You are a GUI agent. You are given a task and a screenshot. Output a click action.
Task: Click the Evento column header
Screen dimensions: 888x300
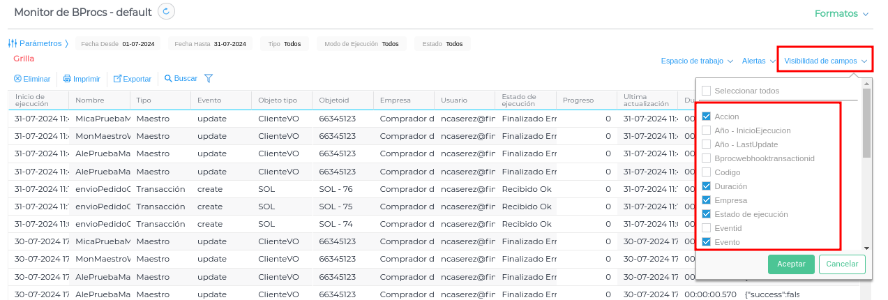click(221, 100)
